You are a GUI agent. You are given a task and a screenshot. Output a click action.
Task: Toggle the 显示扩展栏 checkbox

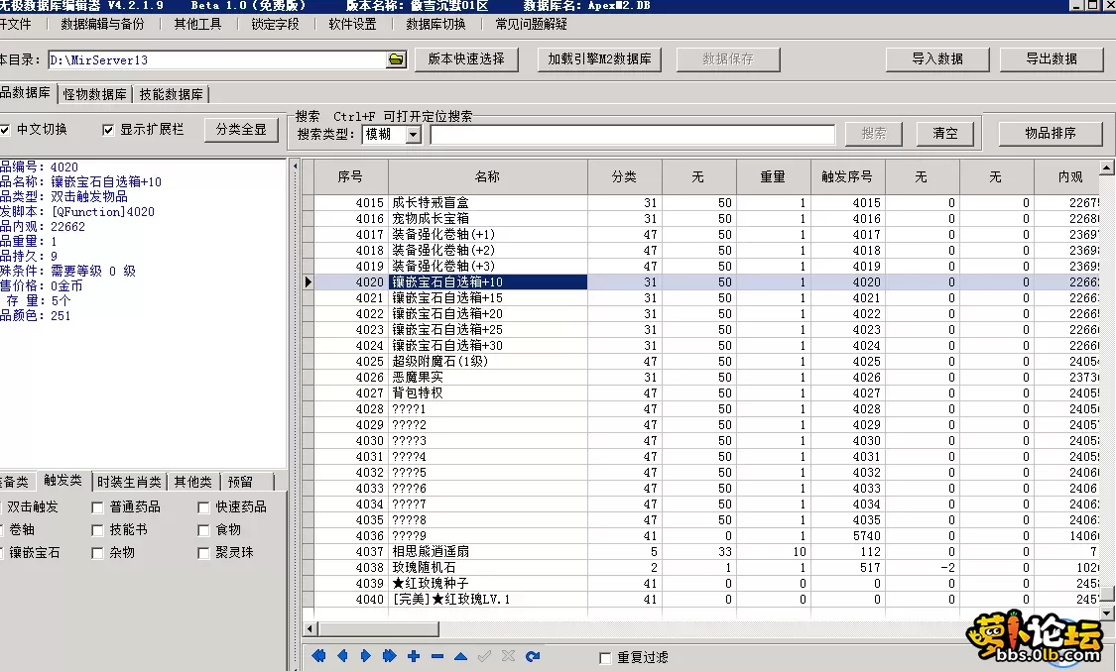(x=108, y=130)
